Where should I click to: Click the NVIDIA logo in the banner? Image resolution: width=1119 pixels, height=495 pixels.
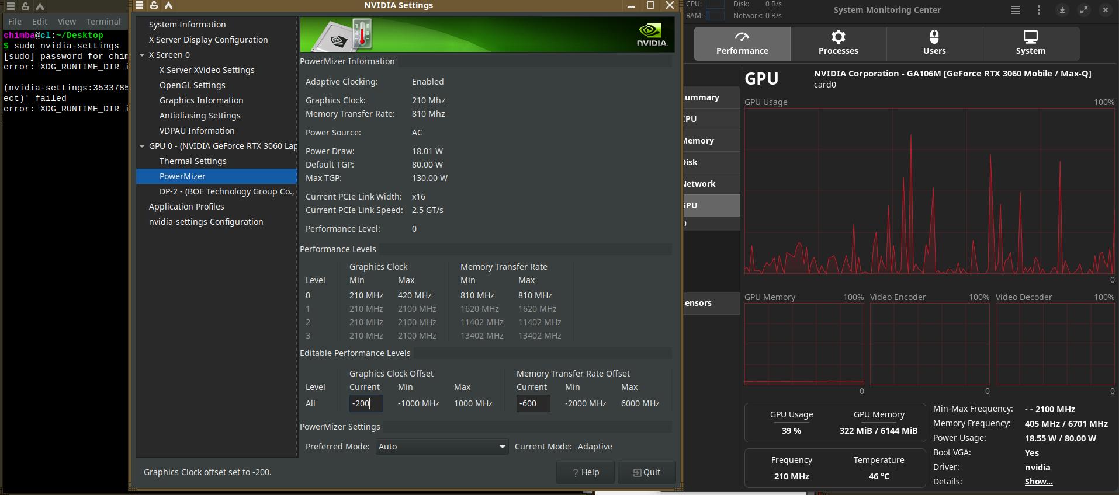[x=652, y=34]
